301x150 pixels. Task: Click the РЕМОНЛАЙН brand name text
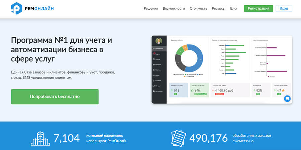click(39, 8)
